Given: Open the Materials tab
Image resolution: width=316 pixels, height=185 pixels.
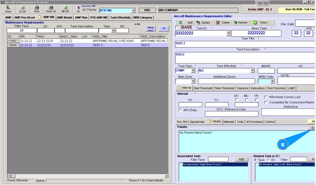Looking at the screenshot, I should click(229, 122).
